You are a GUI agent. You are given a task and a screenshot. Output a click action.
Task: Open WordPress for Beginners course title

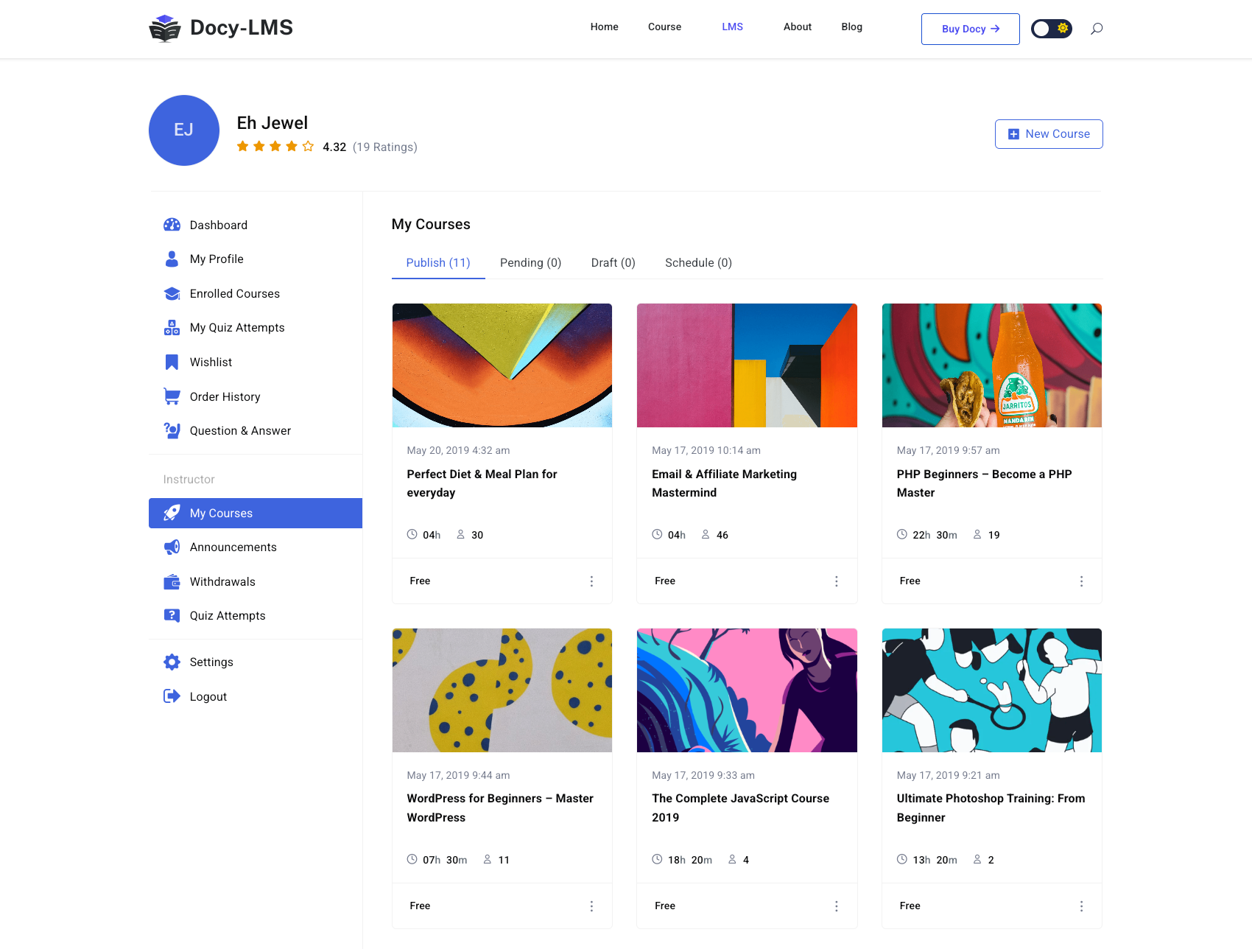pos(500,808)
